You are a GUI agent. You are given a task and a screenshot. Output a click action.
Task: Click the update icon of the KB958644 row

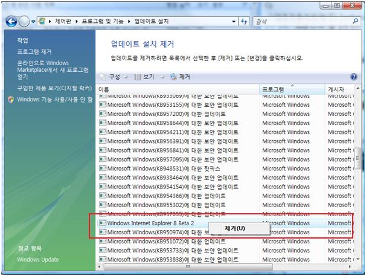(103, 123)
